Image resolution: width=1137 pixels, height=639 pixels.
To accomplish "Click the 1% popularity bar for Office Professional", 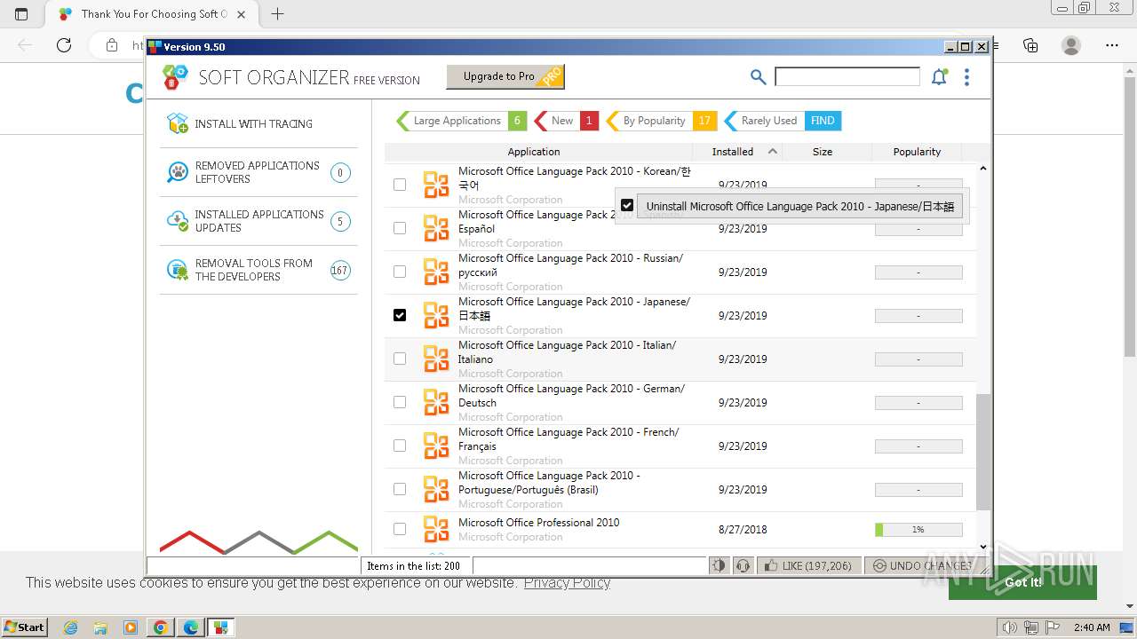I will tap(918, 530).
